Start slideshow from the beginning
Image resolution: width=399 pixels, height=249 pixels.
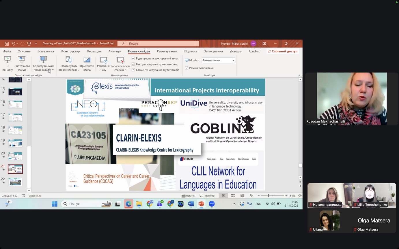[7, 63]
